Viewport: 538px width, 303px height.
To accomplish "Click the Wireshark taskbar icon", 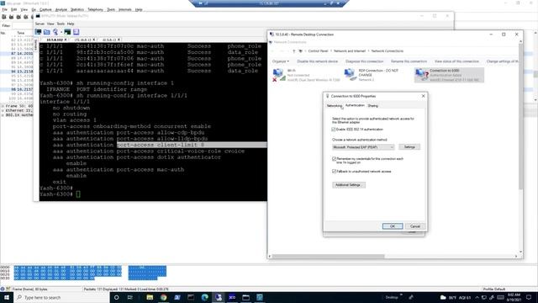I will [x=260, y=297].
